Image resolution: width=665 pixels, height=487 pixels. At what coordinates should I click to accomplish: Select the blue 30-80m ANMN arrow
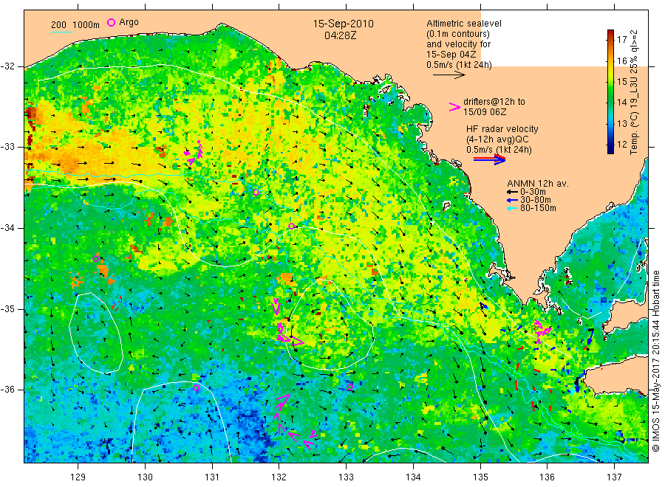coord(513,200)
